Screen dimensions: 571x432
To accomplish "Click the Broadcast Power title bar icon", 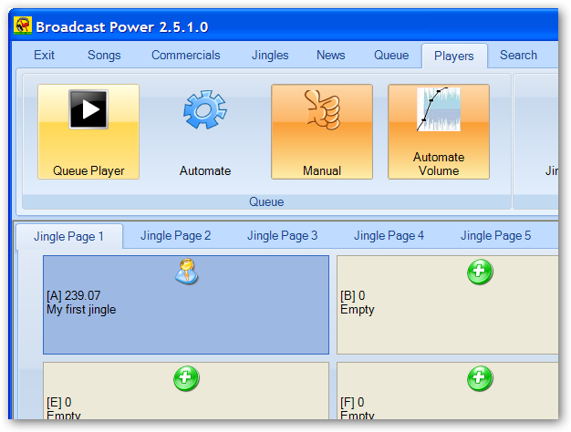I will point(23,26).
